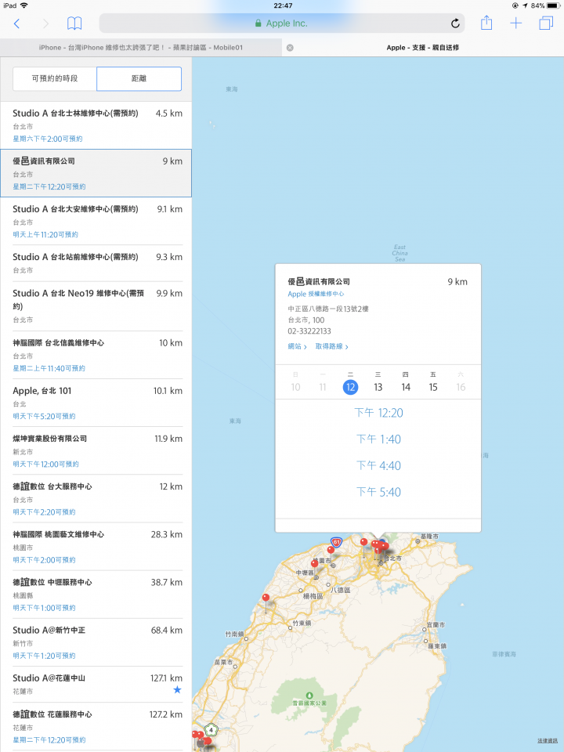The width and height of the screenshot is (564, 752).
Task: Select 德誼數位 花蓮服務中心
Action: [x=96, y=727]
